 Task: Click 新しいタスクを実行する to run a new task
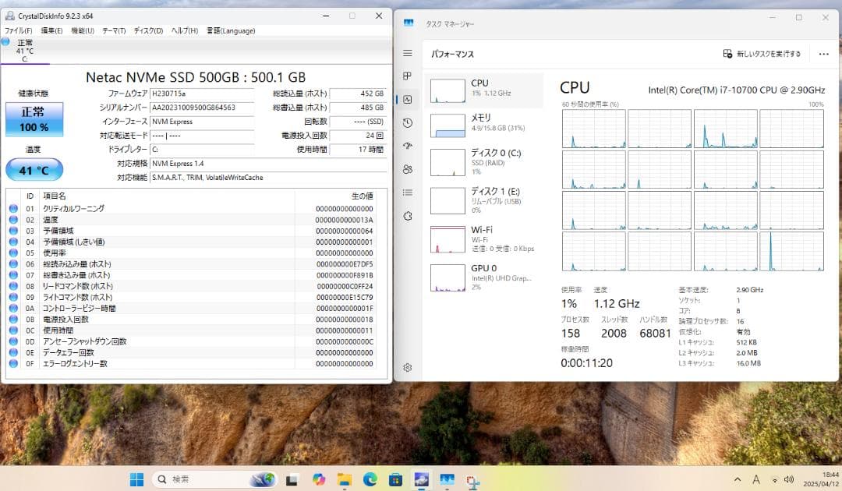760,53
